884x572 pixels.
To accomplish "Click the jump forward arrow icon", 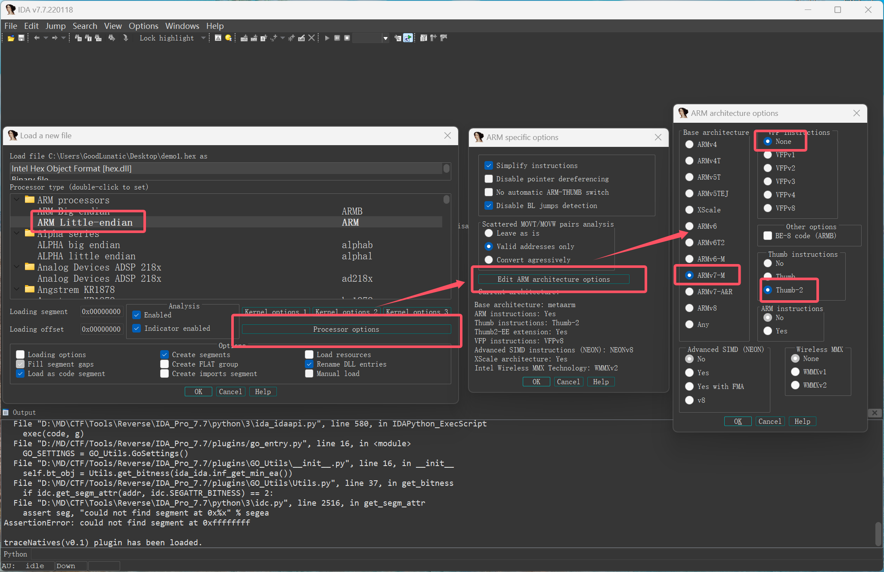I will 55,38.
